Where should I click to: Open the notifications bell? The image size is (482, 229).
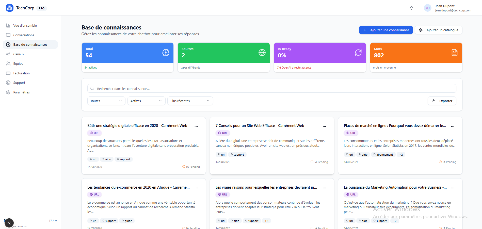click(411, 8)
